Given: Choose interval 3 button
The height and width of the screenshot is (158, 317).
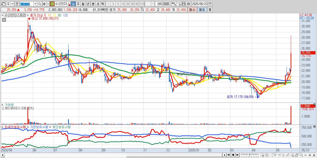Looking at the screenshot, I should 113,4.
